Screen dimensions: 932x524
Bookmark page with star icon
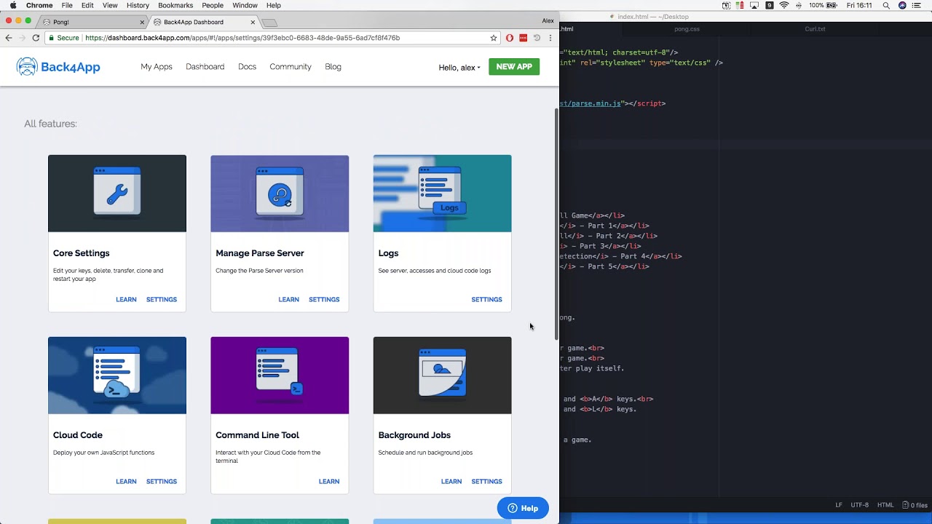click(494, 38)
